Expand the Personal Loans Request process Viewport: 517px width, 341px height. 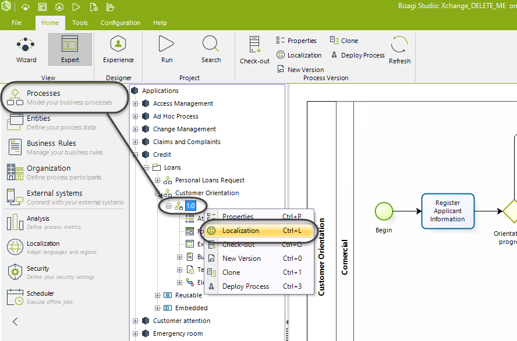point(158,180)
